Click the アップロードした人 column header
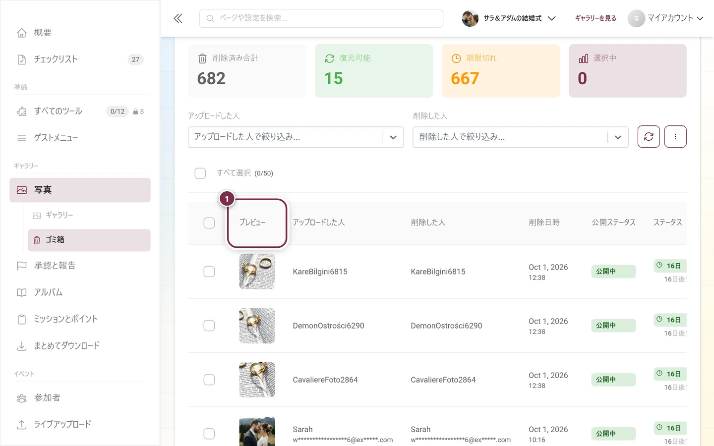Screen dimensions: 714x446 click(x=319, y=223)
